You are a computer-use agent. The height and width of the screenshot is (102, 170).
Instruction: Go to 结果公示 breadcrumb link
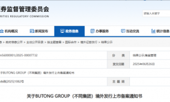click(x=107, y=42)
